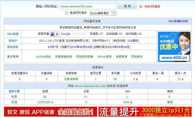Click the 400电话 advertisement image

[x=174, y=47]
